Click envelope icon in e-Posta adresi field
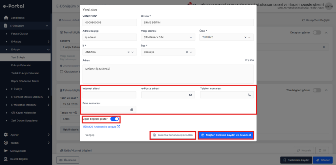This screenshot has width=336, height=165. tap(191, 95)
